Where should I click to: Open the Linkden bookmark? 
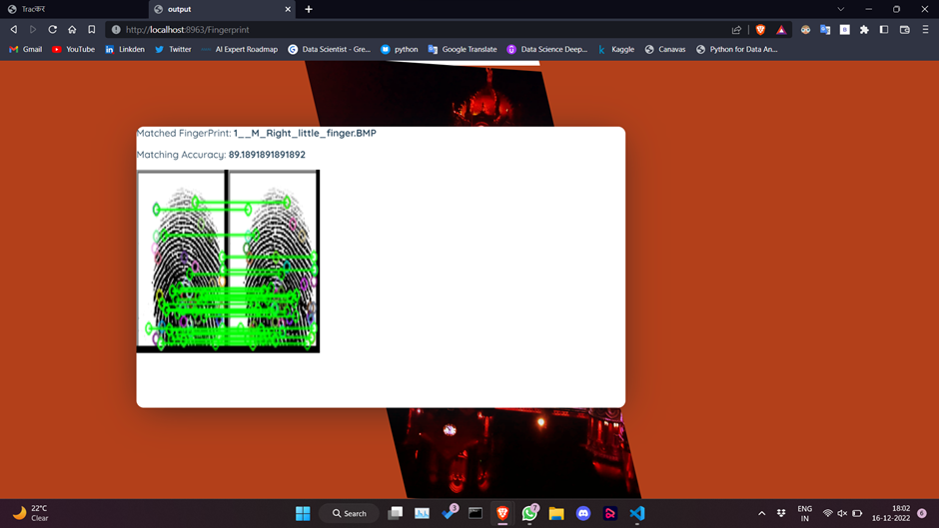(x=125, y=49)
